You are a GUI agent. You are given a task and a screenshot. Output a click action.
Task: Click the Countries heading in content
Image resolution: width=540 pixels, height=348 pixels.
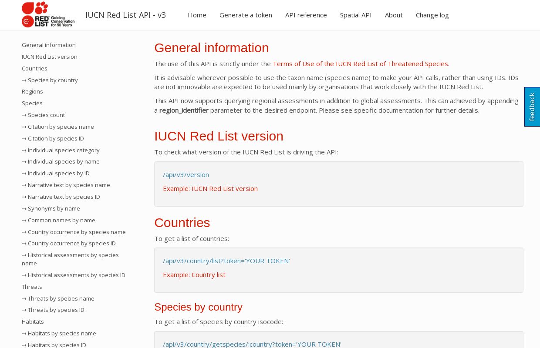coord(182,223)
